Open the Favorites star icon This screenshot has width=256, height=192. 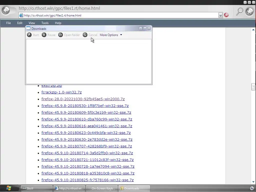point(250,11)
